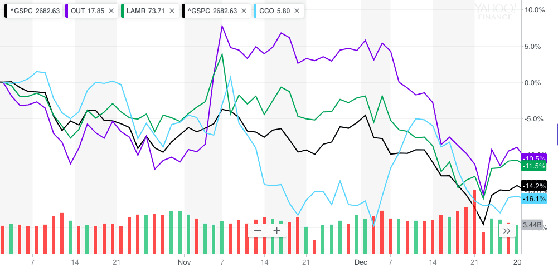Viewport: 558px width, 268px height.
Task: Click the Dec label on date axis
Action: point(361,261)
